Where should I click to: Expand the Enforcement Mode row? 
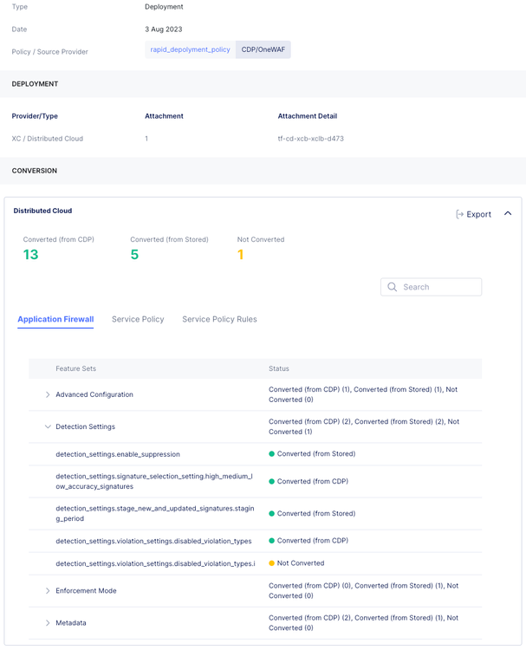click(x=48, y=591)
